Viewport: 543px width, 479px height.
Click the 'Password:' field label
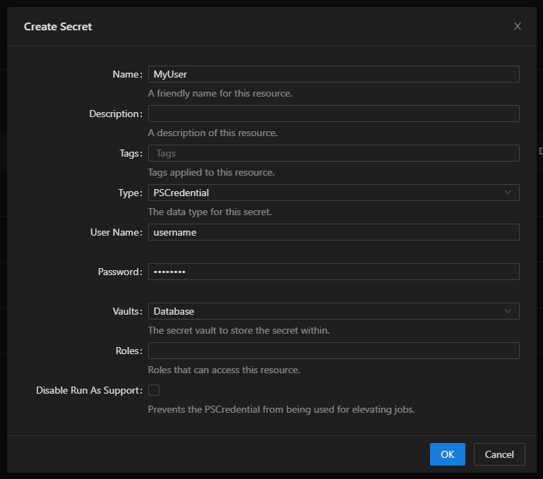click(119, 272)
